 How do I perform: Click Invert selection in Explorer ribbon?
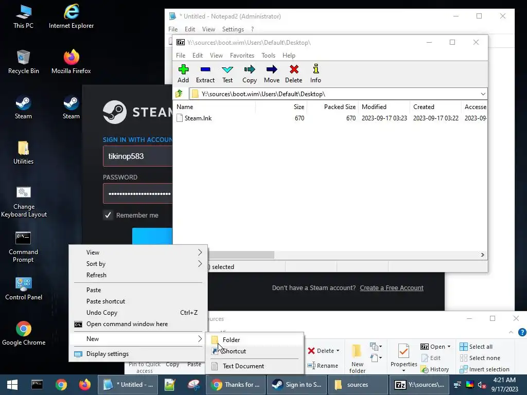click(x=485, y=369)
